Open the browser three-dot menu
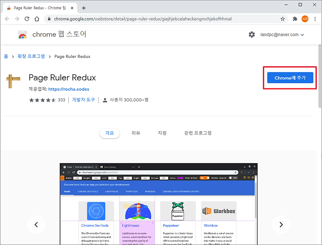Viewport: 322px width, 245px height. point(316,18)
